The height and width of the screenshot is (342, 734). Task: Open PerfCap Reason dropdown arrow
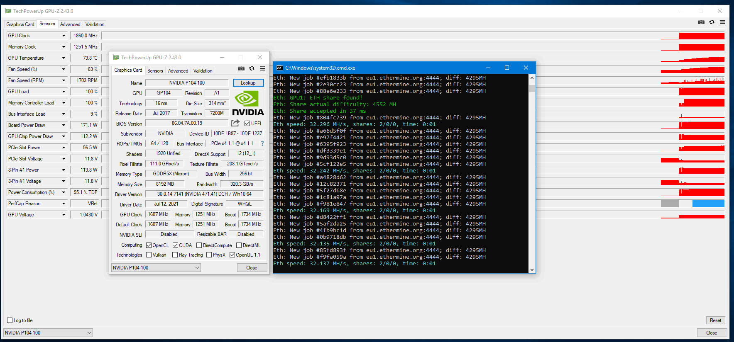64,204
